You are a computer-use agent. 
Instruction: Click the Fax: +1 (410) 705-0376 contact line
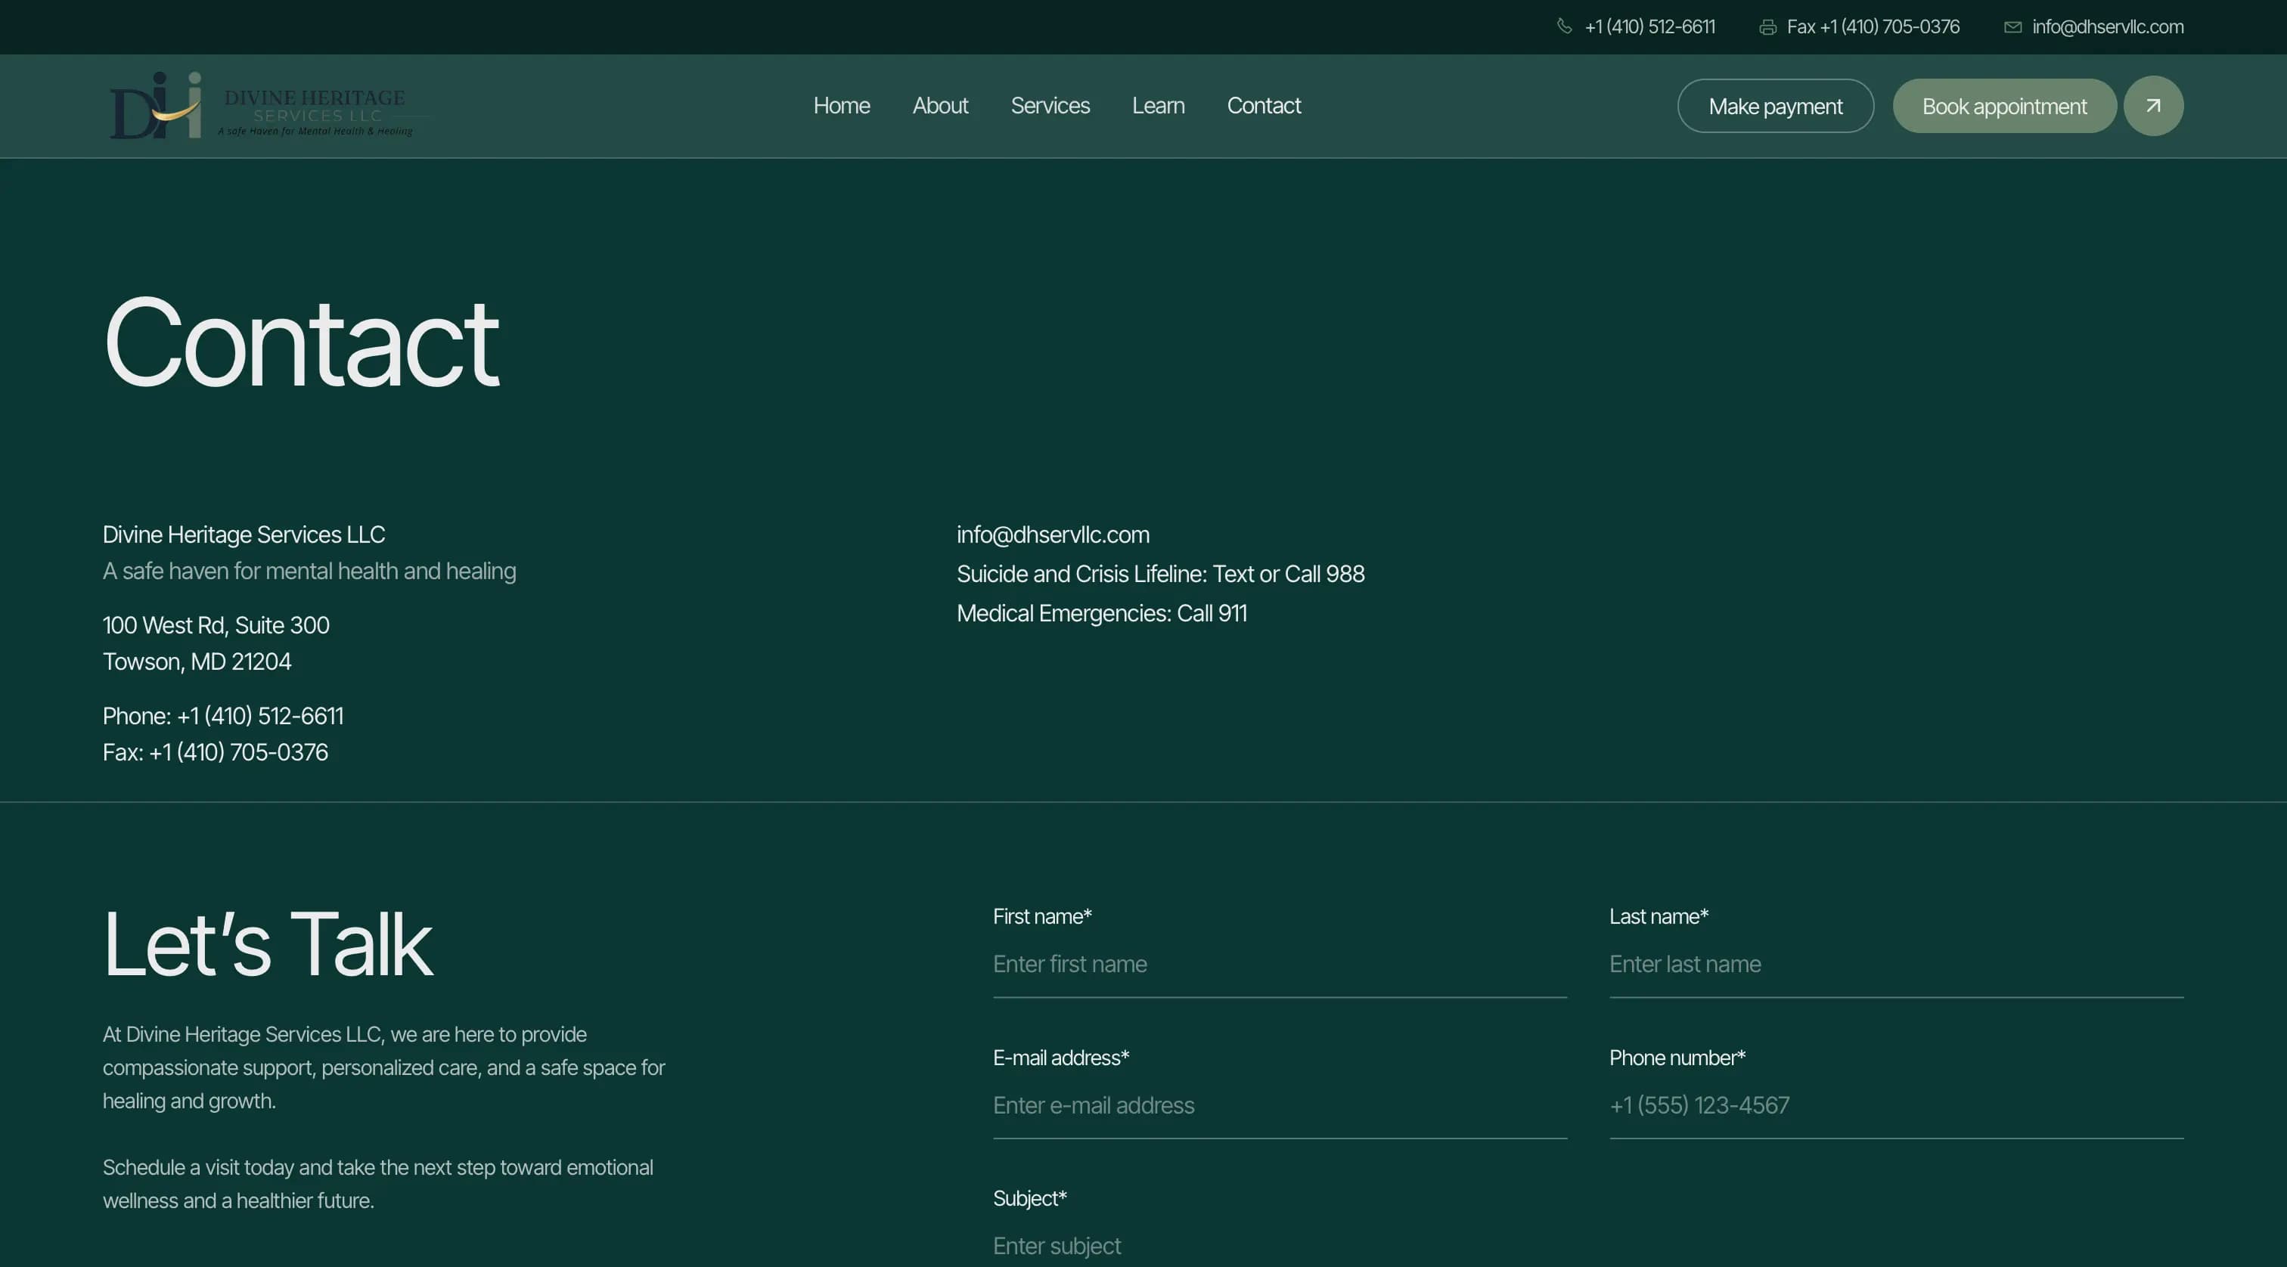coord(215,752)
